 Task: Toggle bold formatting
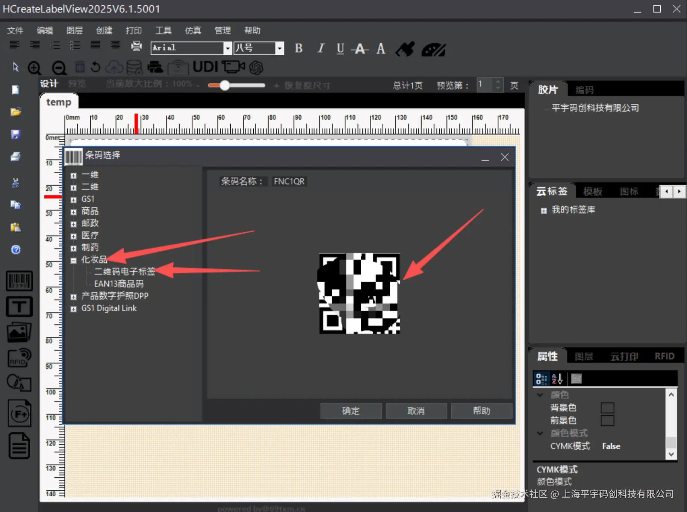299,48
